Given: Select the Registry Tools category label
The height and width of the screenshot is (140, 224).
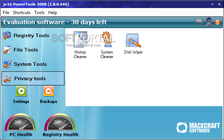Looking at the screenshot, I should (31, 35).
